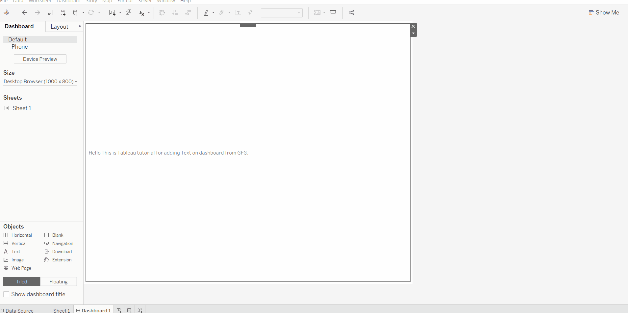
Task: Click the Refresh data icon
Action: pyautogui.click(x=91, y=12)
